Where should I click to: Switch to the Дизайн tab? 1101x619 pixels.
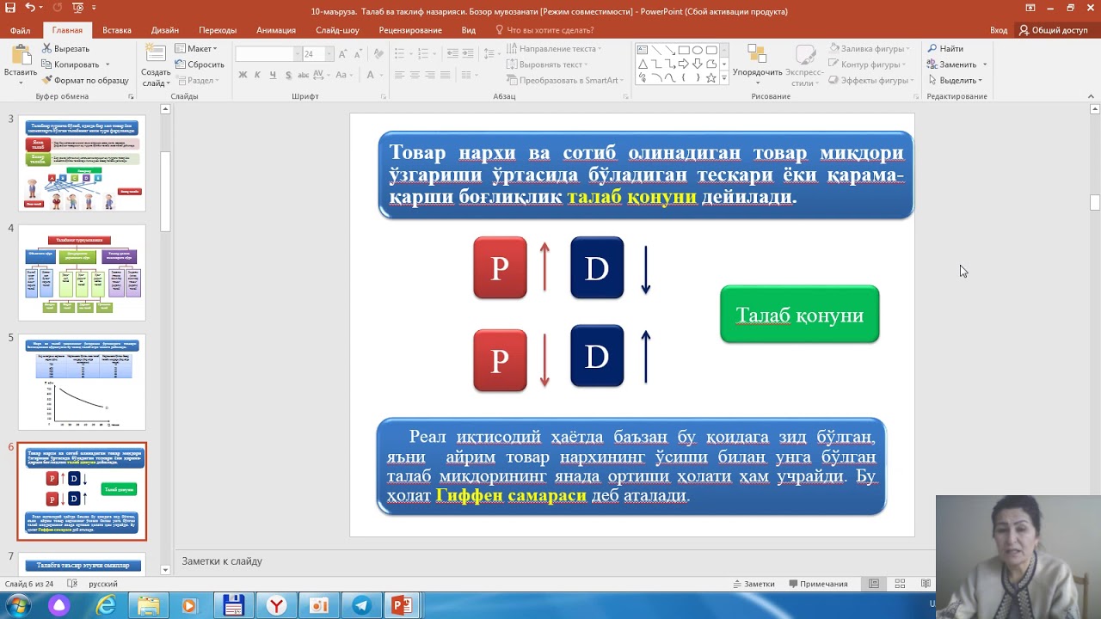click(165, 30)
